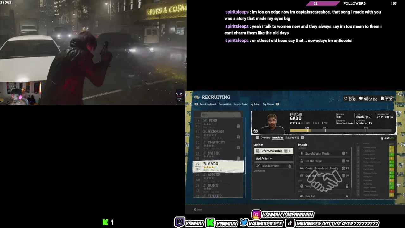
Task: Choose Contact Friends and Family action
Action: click(x=324, y=168)
